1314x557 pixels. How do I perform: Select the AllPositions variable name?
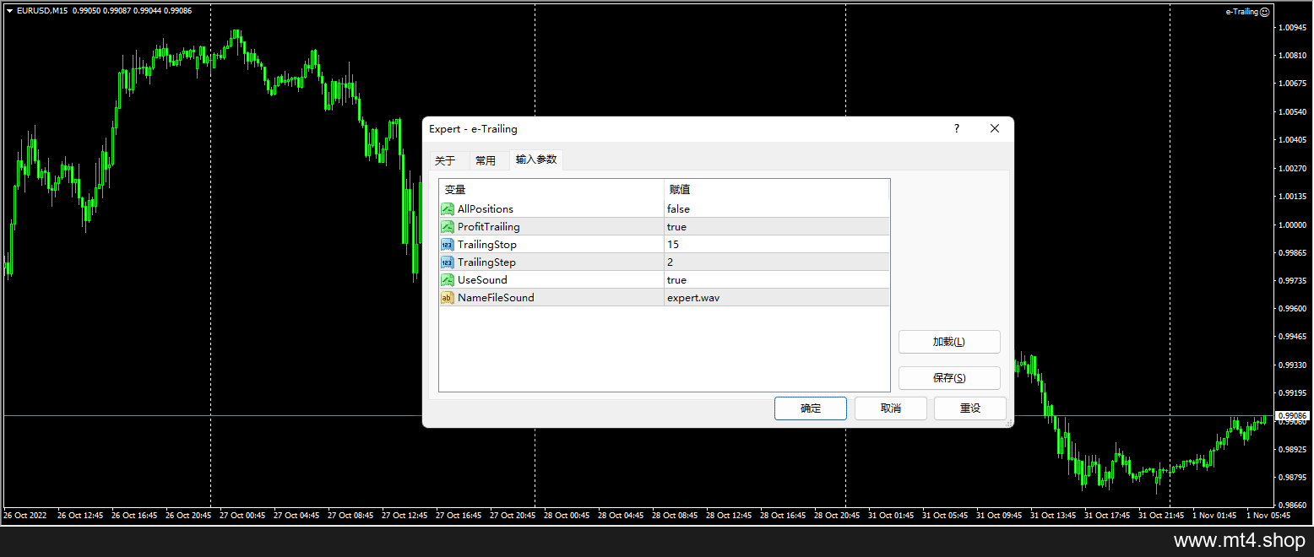coord(486,209)
